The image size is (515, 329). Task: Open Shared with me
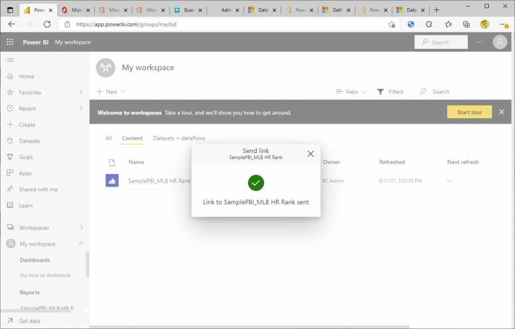point(38,189)
